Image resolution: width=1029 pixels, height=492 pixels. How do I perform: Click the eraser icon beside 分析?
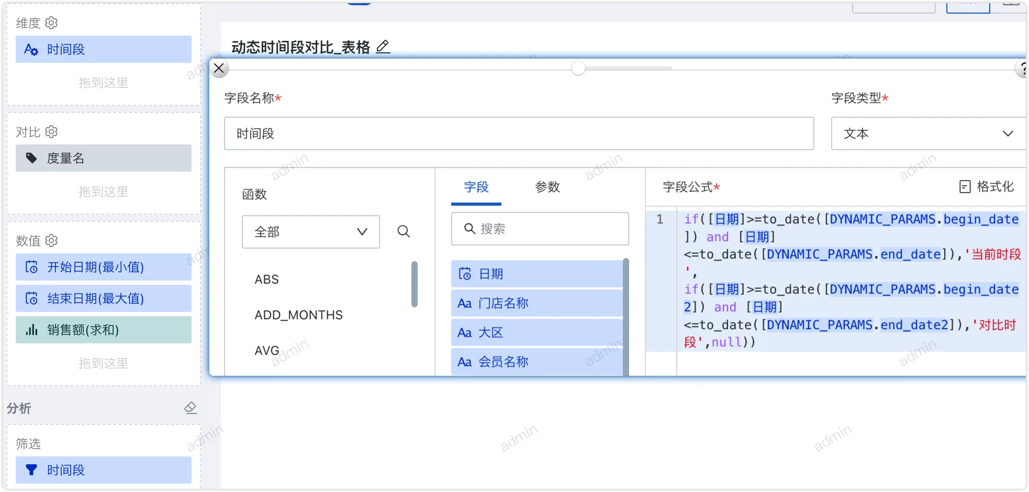pos(191,408)
